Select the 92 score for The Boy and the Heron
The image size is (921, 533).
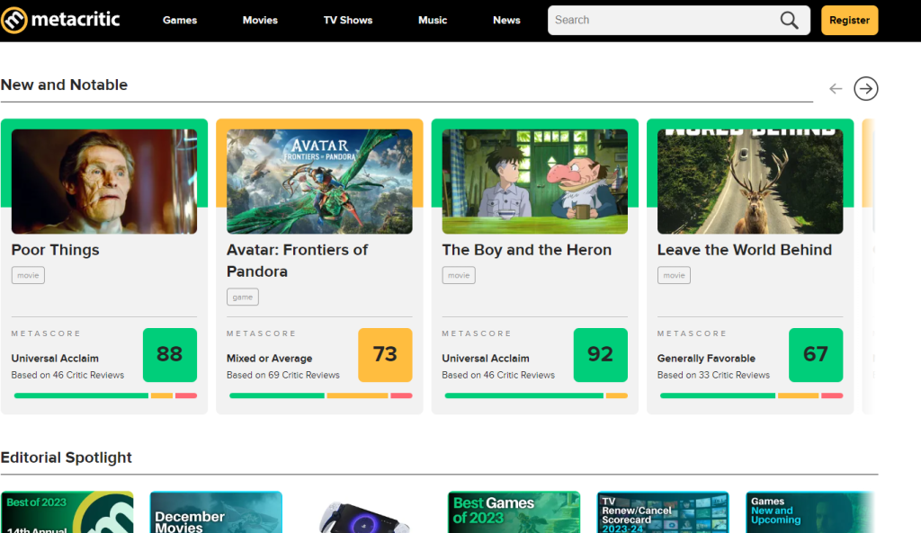point(600,355)
